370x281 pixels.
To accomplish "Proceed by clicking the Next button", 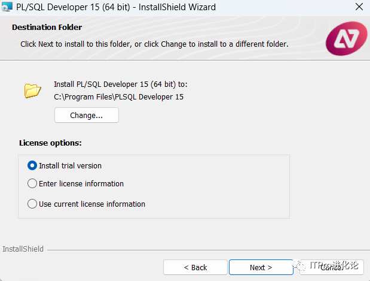I will tap(261, 267).
